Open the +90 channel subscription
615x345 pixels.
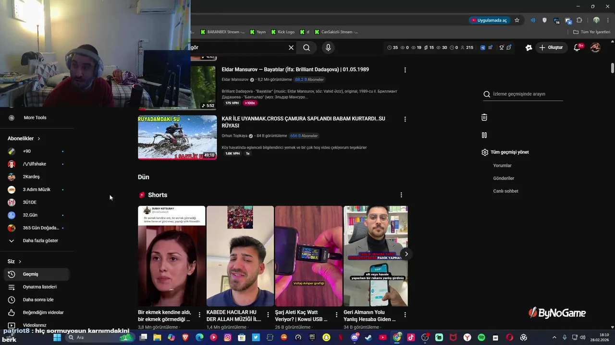pyautogui.click(x=37, y=151)
